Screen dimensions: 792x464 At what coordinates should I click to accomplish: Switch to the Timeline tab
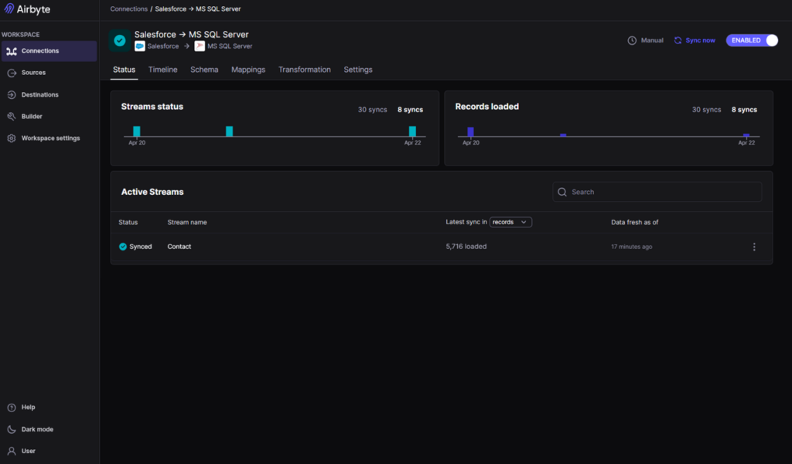click(162, 69)
